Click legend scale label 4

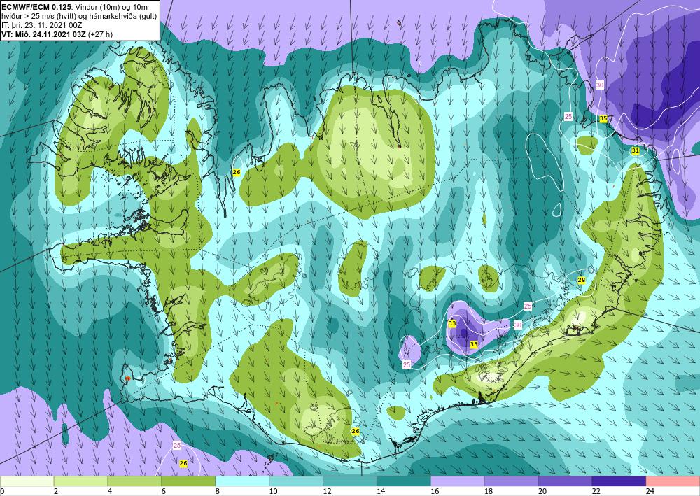pyautogui.click(x=110, y=491)
